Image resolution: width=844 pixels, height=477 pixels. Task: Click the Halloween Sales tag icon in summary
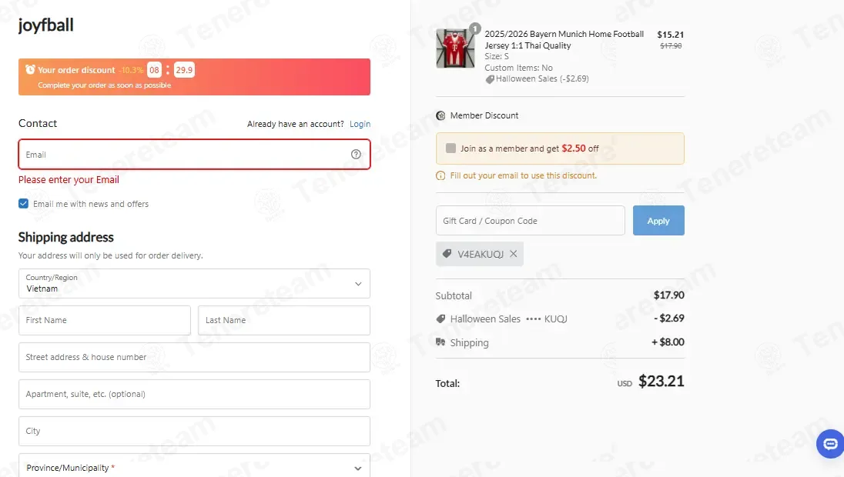pos(440,319)
